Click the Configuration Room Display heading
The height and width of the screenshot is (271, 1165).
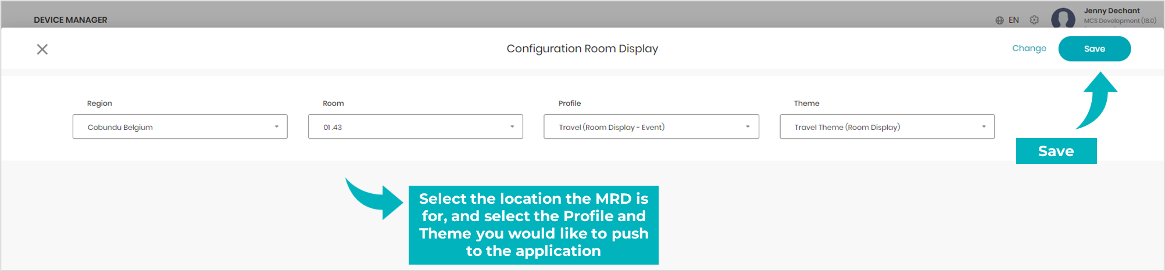pos(582,49)
